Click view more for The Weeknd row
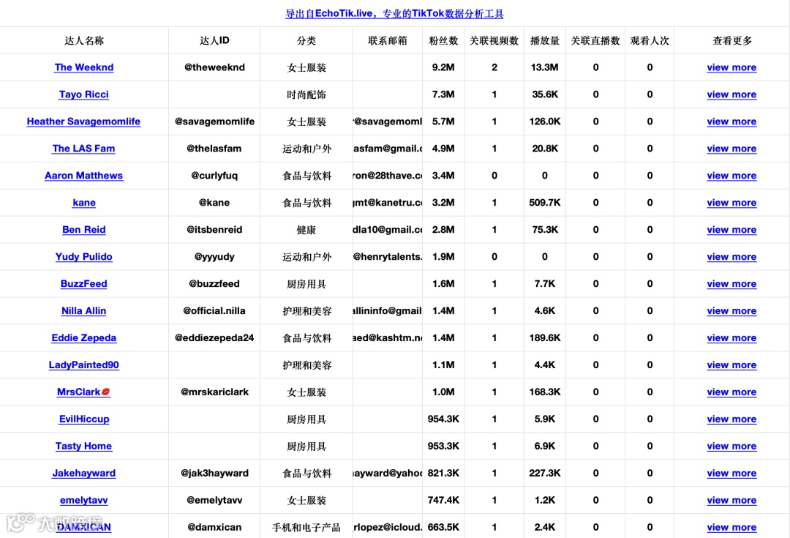The image size is (790, 538). point(731,67)
